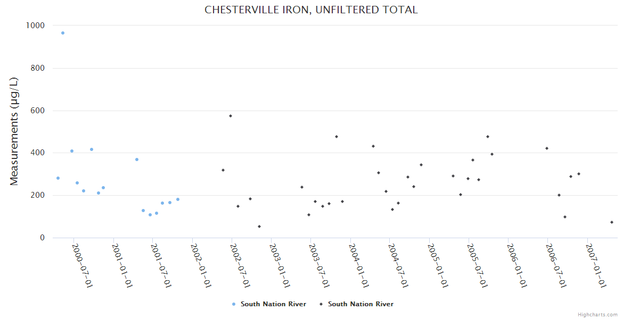The image size is (623, 319).
Task: Select the lowest black point near 50 µg/L
Action: pos(259,226)
